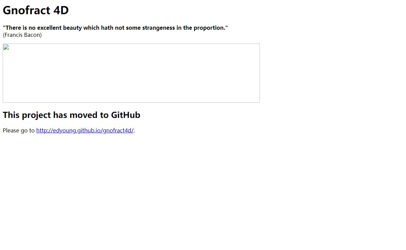
Task: Click the word "Gnofract" in the title
Action: click(x=27, y=10)
